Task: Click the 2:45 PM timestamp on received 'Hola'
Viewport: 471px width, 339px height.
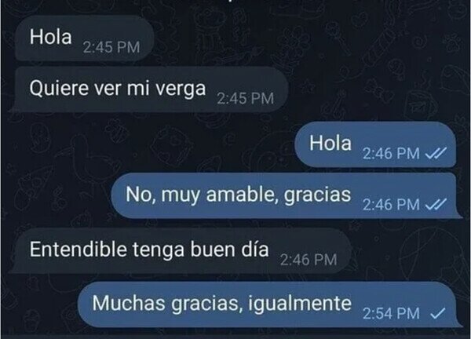Action: (x=111, y=47)
